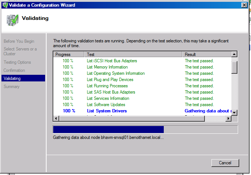Click the validation progress bar

click(x=145, y=129)
